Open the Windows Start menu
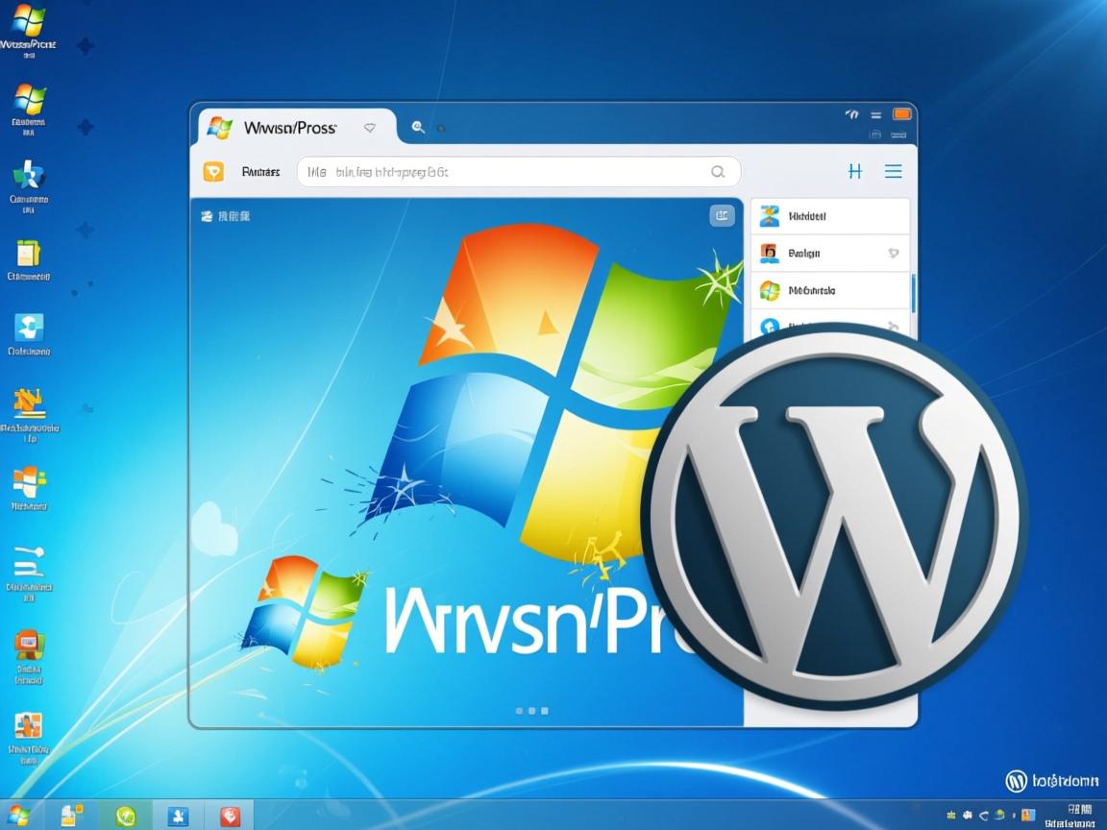This screenshot has height=830, width=1107. click(16, 815)
